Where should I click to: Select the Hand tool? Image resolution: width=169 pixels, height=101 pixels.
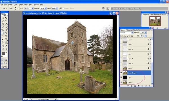tap(3, 49)
